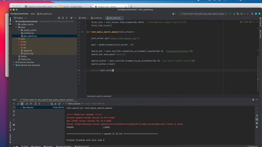Toggle show passed tests checkmark

18,104
